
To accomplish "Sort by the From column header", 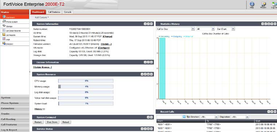I will [181, 121].
